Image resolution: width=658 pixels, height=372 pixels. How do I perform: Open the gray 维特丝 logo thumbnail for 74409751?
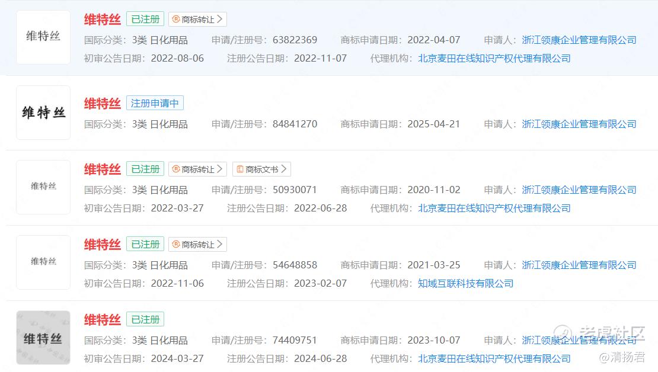43,338
